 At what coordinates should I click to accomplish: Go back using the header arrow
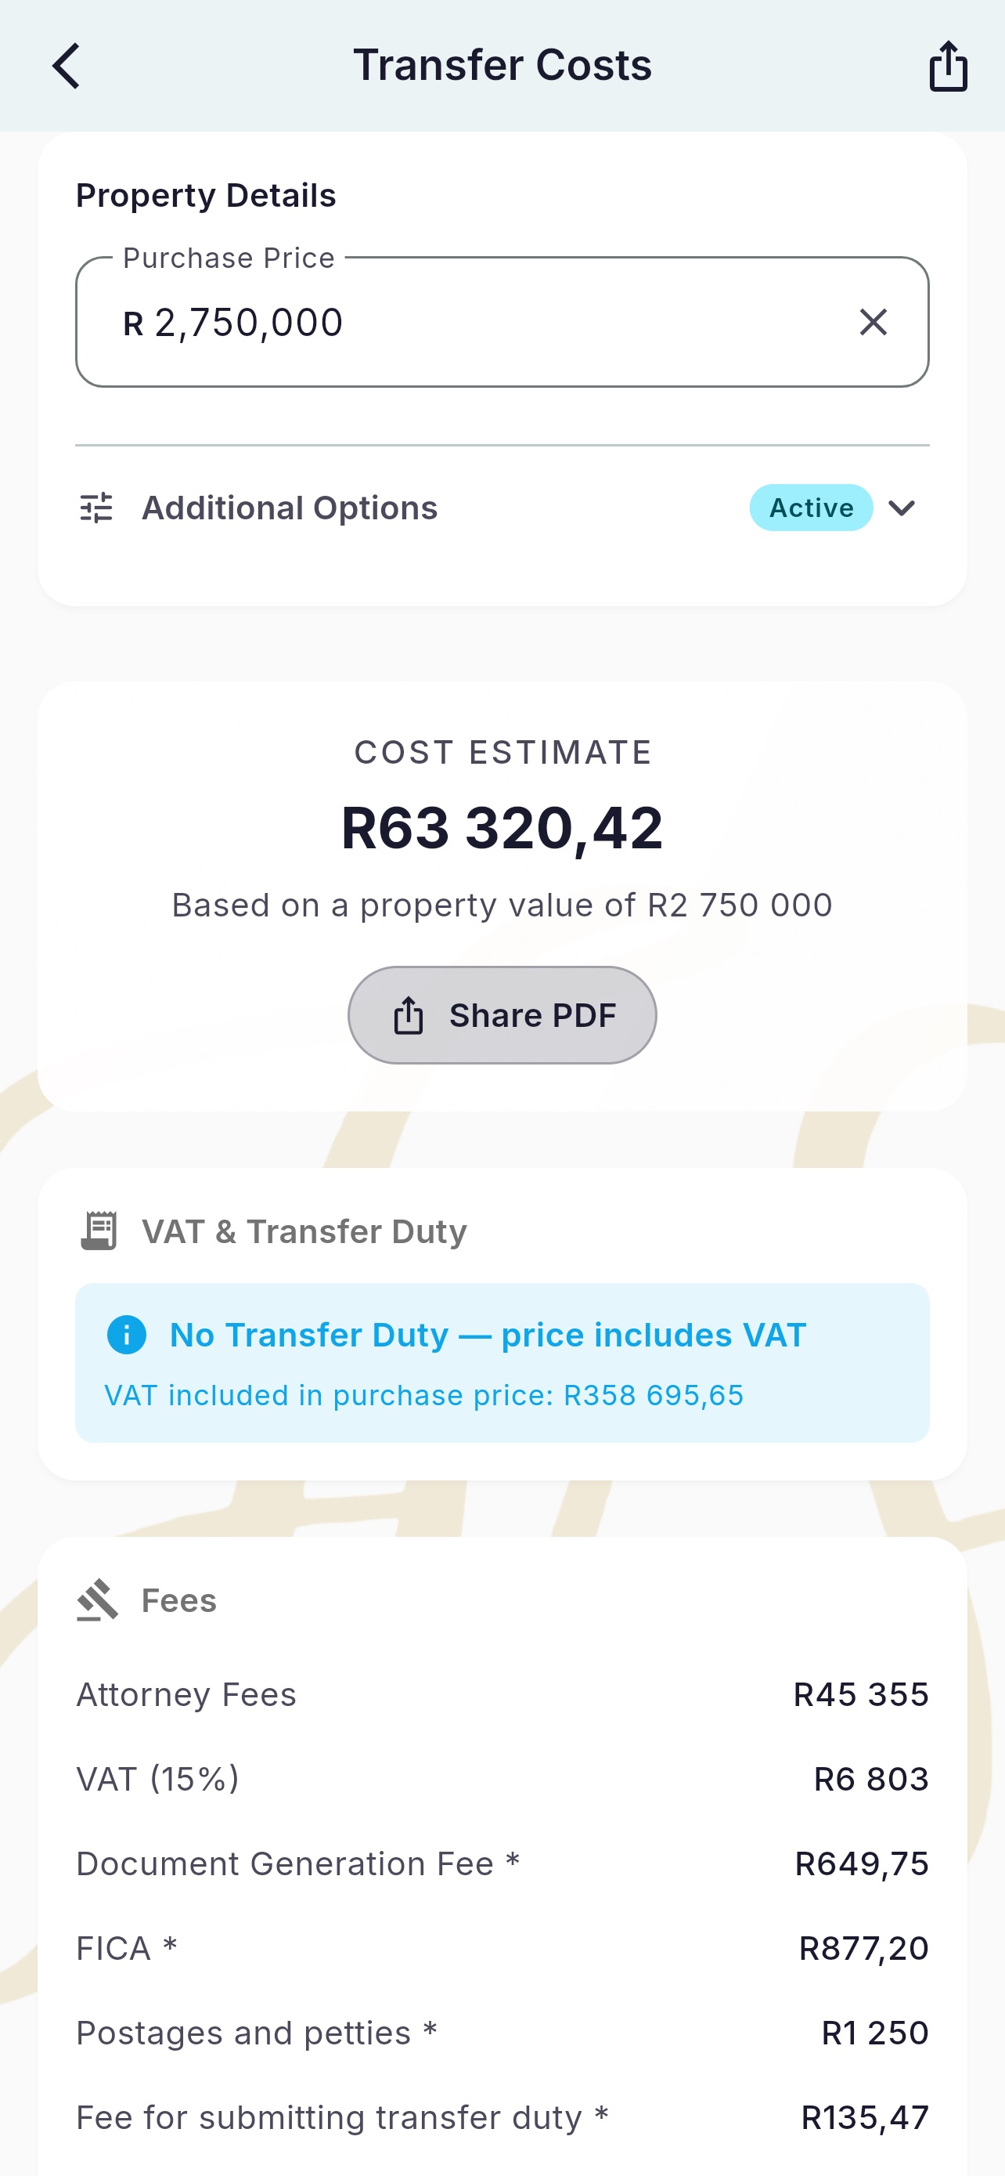(x=66, y=66)
